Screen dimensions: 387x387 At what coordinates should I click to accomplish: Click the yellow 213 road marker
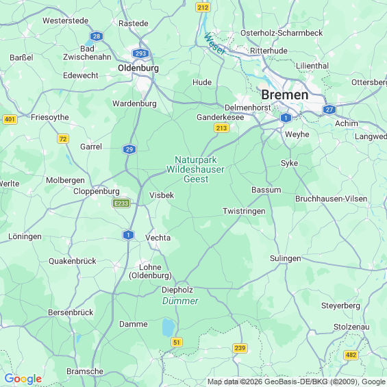point(221,128)
